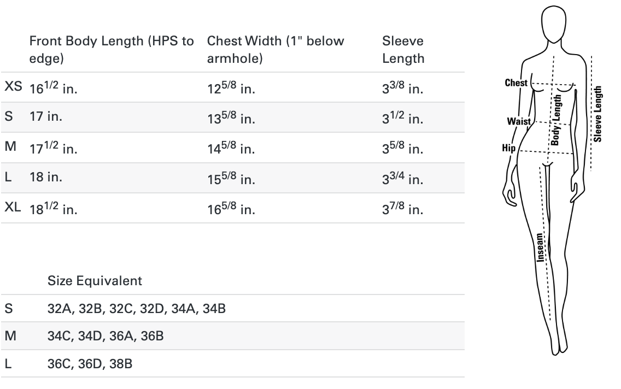Screen dimensions: 621x389
Task: Select the XS size row label
Action: coord(13,86)
